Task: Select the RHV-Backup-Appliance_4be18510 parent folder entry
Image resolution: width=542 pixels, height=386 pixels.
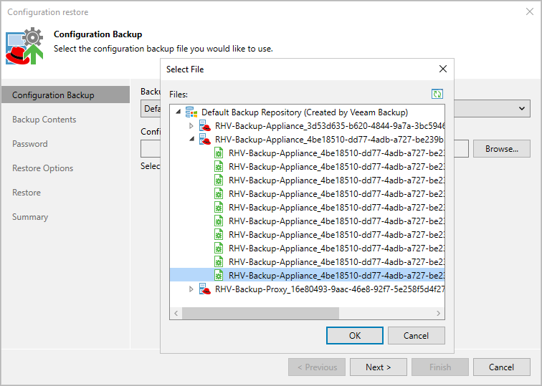Action: pyautogui.click(x=330, y=140)
